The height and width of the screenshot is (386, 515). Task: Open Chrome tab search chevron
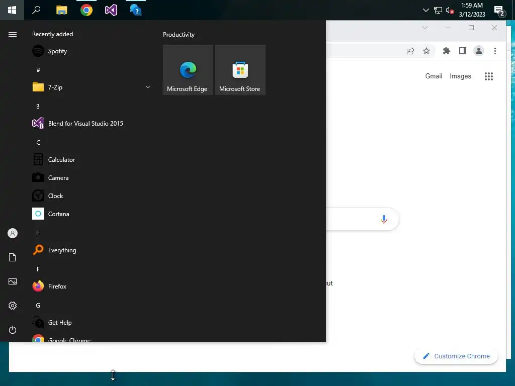(x=424, y=28)
